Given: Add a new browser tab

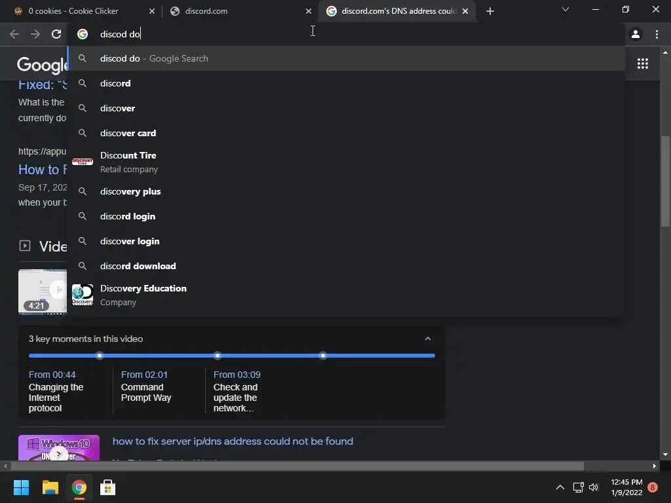Looking at the screenshot, I should pyautogui.click(x=490, y=11).
